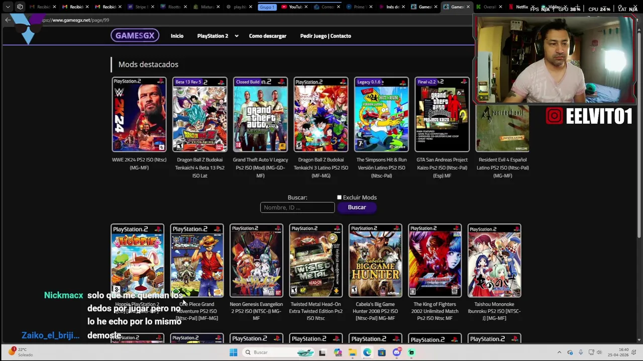Image resolution: width=643 pixels, height=361 pixels.
Task: Go back with the browser back arrow
Action: pos(8,20)
